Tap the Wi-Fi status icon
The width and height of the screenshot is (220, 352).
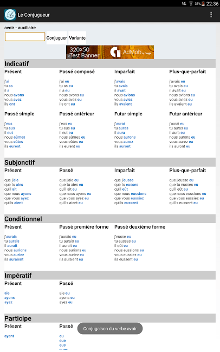[191, 4]
